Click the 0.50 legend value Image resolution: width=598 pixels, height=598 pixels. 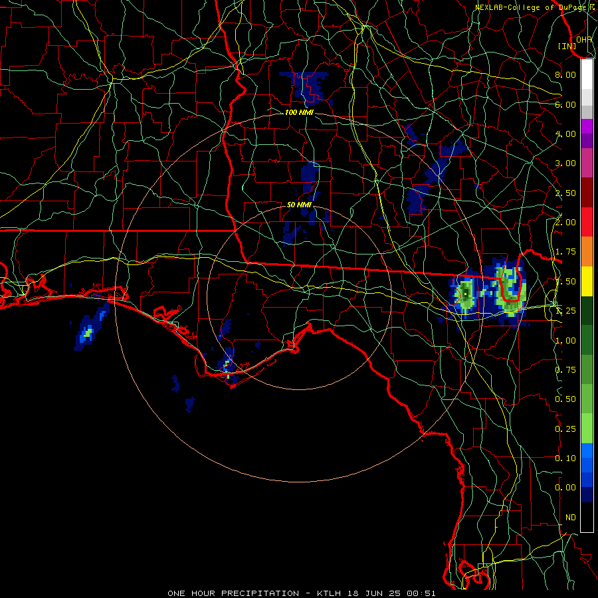(565, 399)
